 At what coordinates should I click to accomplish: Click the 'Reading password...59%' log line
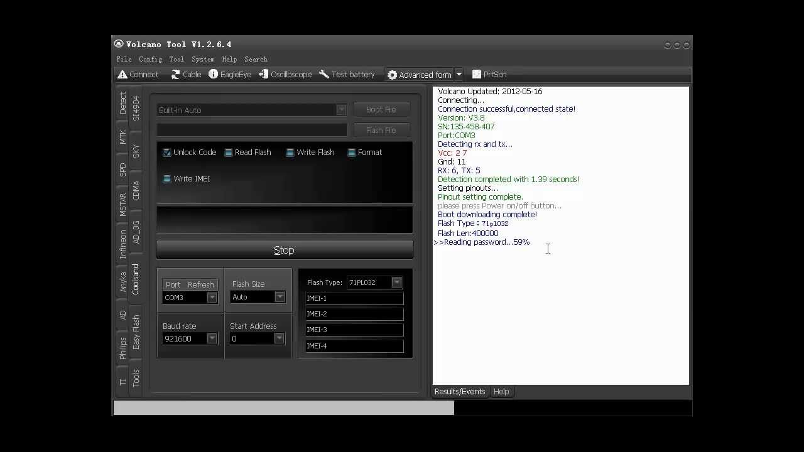coord(482,242)
